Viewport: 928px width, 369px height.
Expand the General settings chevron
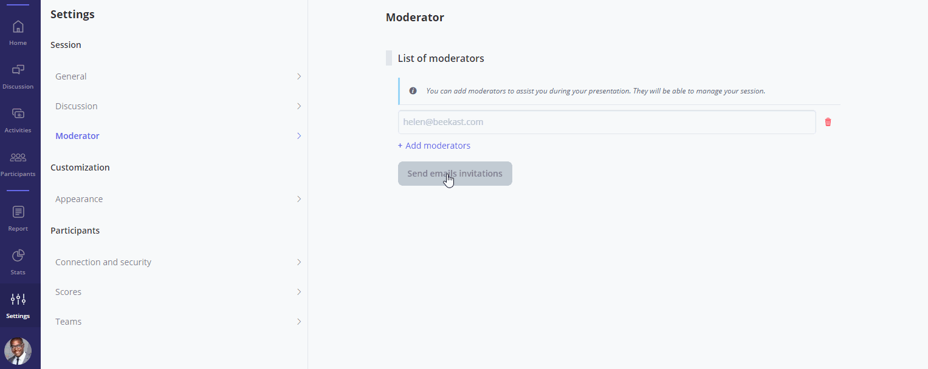(x=299, y=76)
